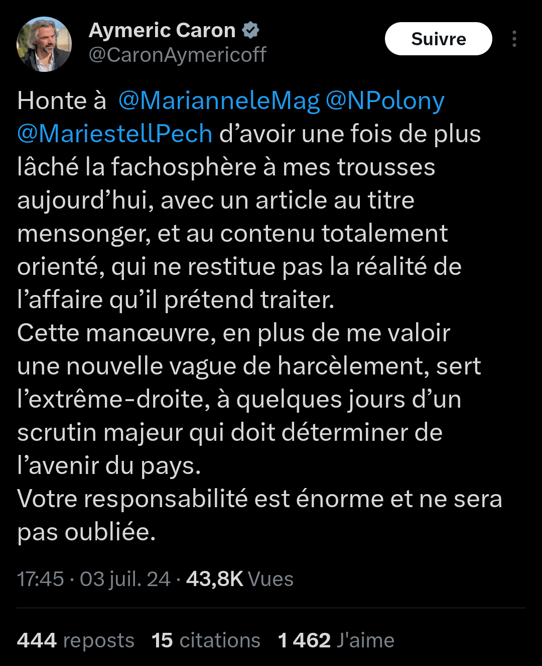Open the @MariestellPech mention

115,134
